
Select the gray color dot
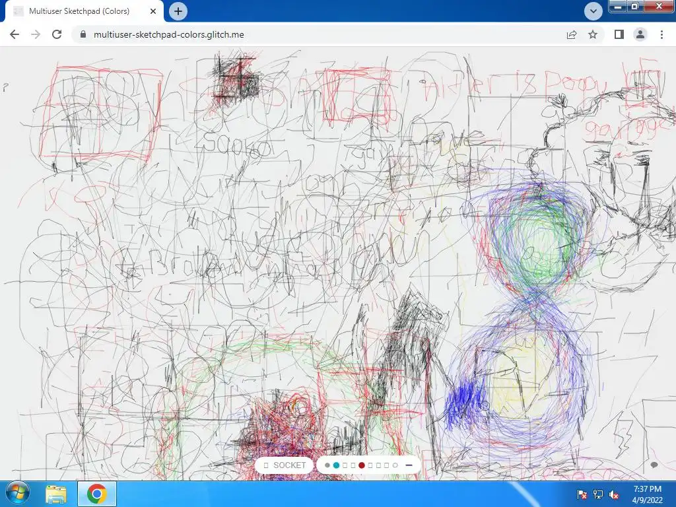327,465
